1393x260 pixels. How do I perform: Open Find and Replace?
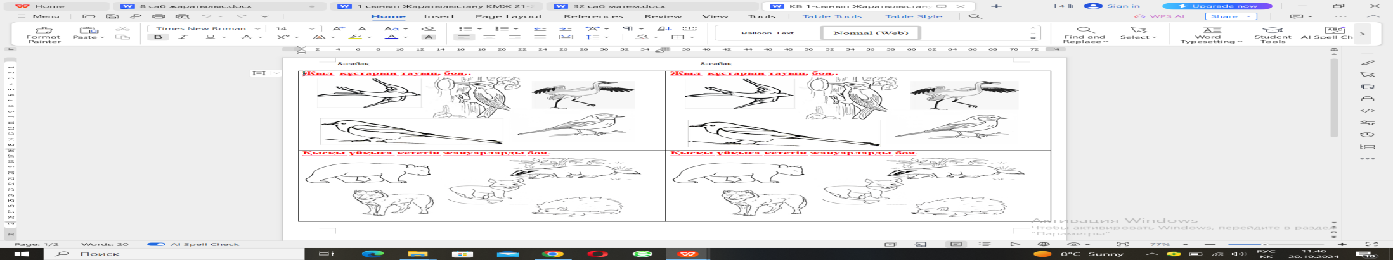point(1085,34)
